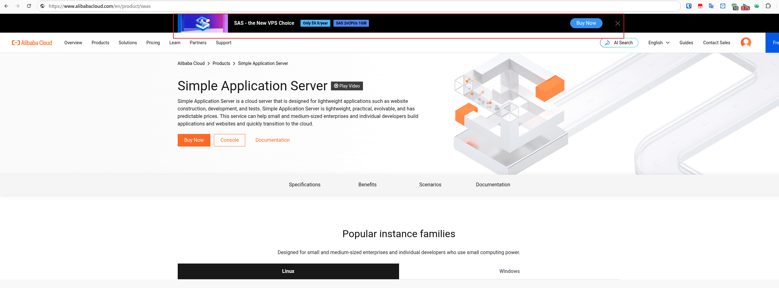Click the orange Buy Now button
The width and height of the screenshot is (779, 288).
[194, 140]
